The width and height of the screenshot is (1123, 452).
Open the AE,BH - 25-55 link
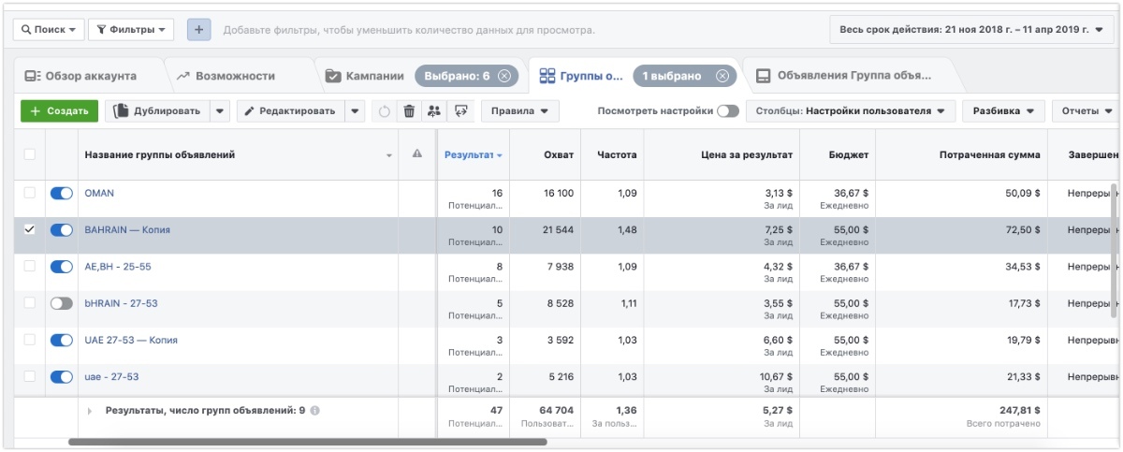point(118,267)
